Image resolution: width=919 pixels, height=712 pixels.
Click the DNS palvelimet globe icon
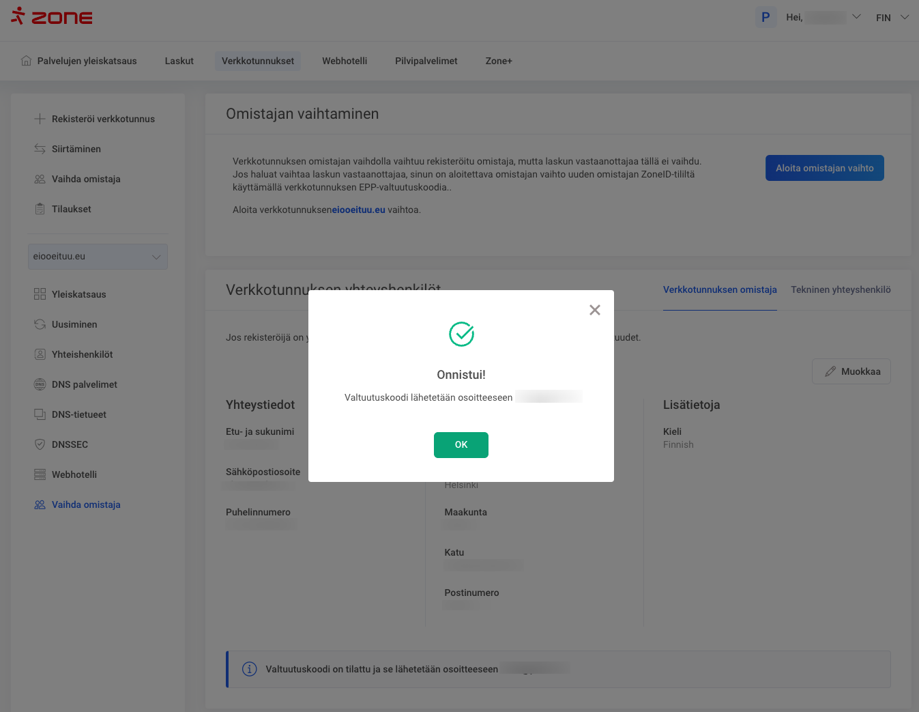pos(40,384)
